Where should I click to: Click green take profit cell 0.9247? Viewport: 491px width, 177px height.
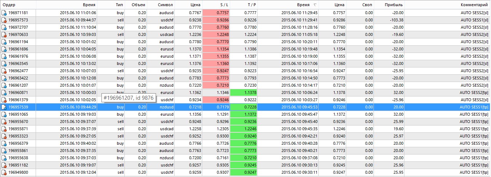(244, 172)
